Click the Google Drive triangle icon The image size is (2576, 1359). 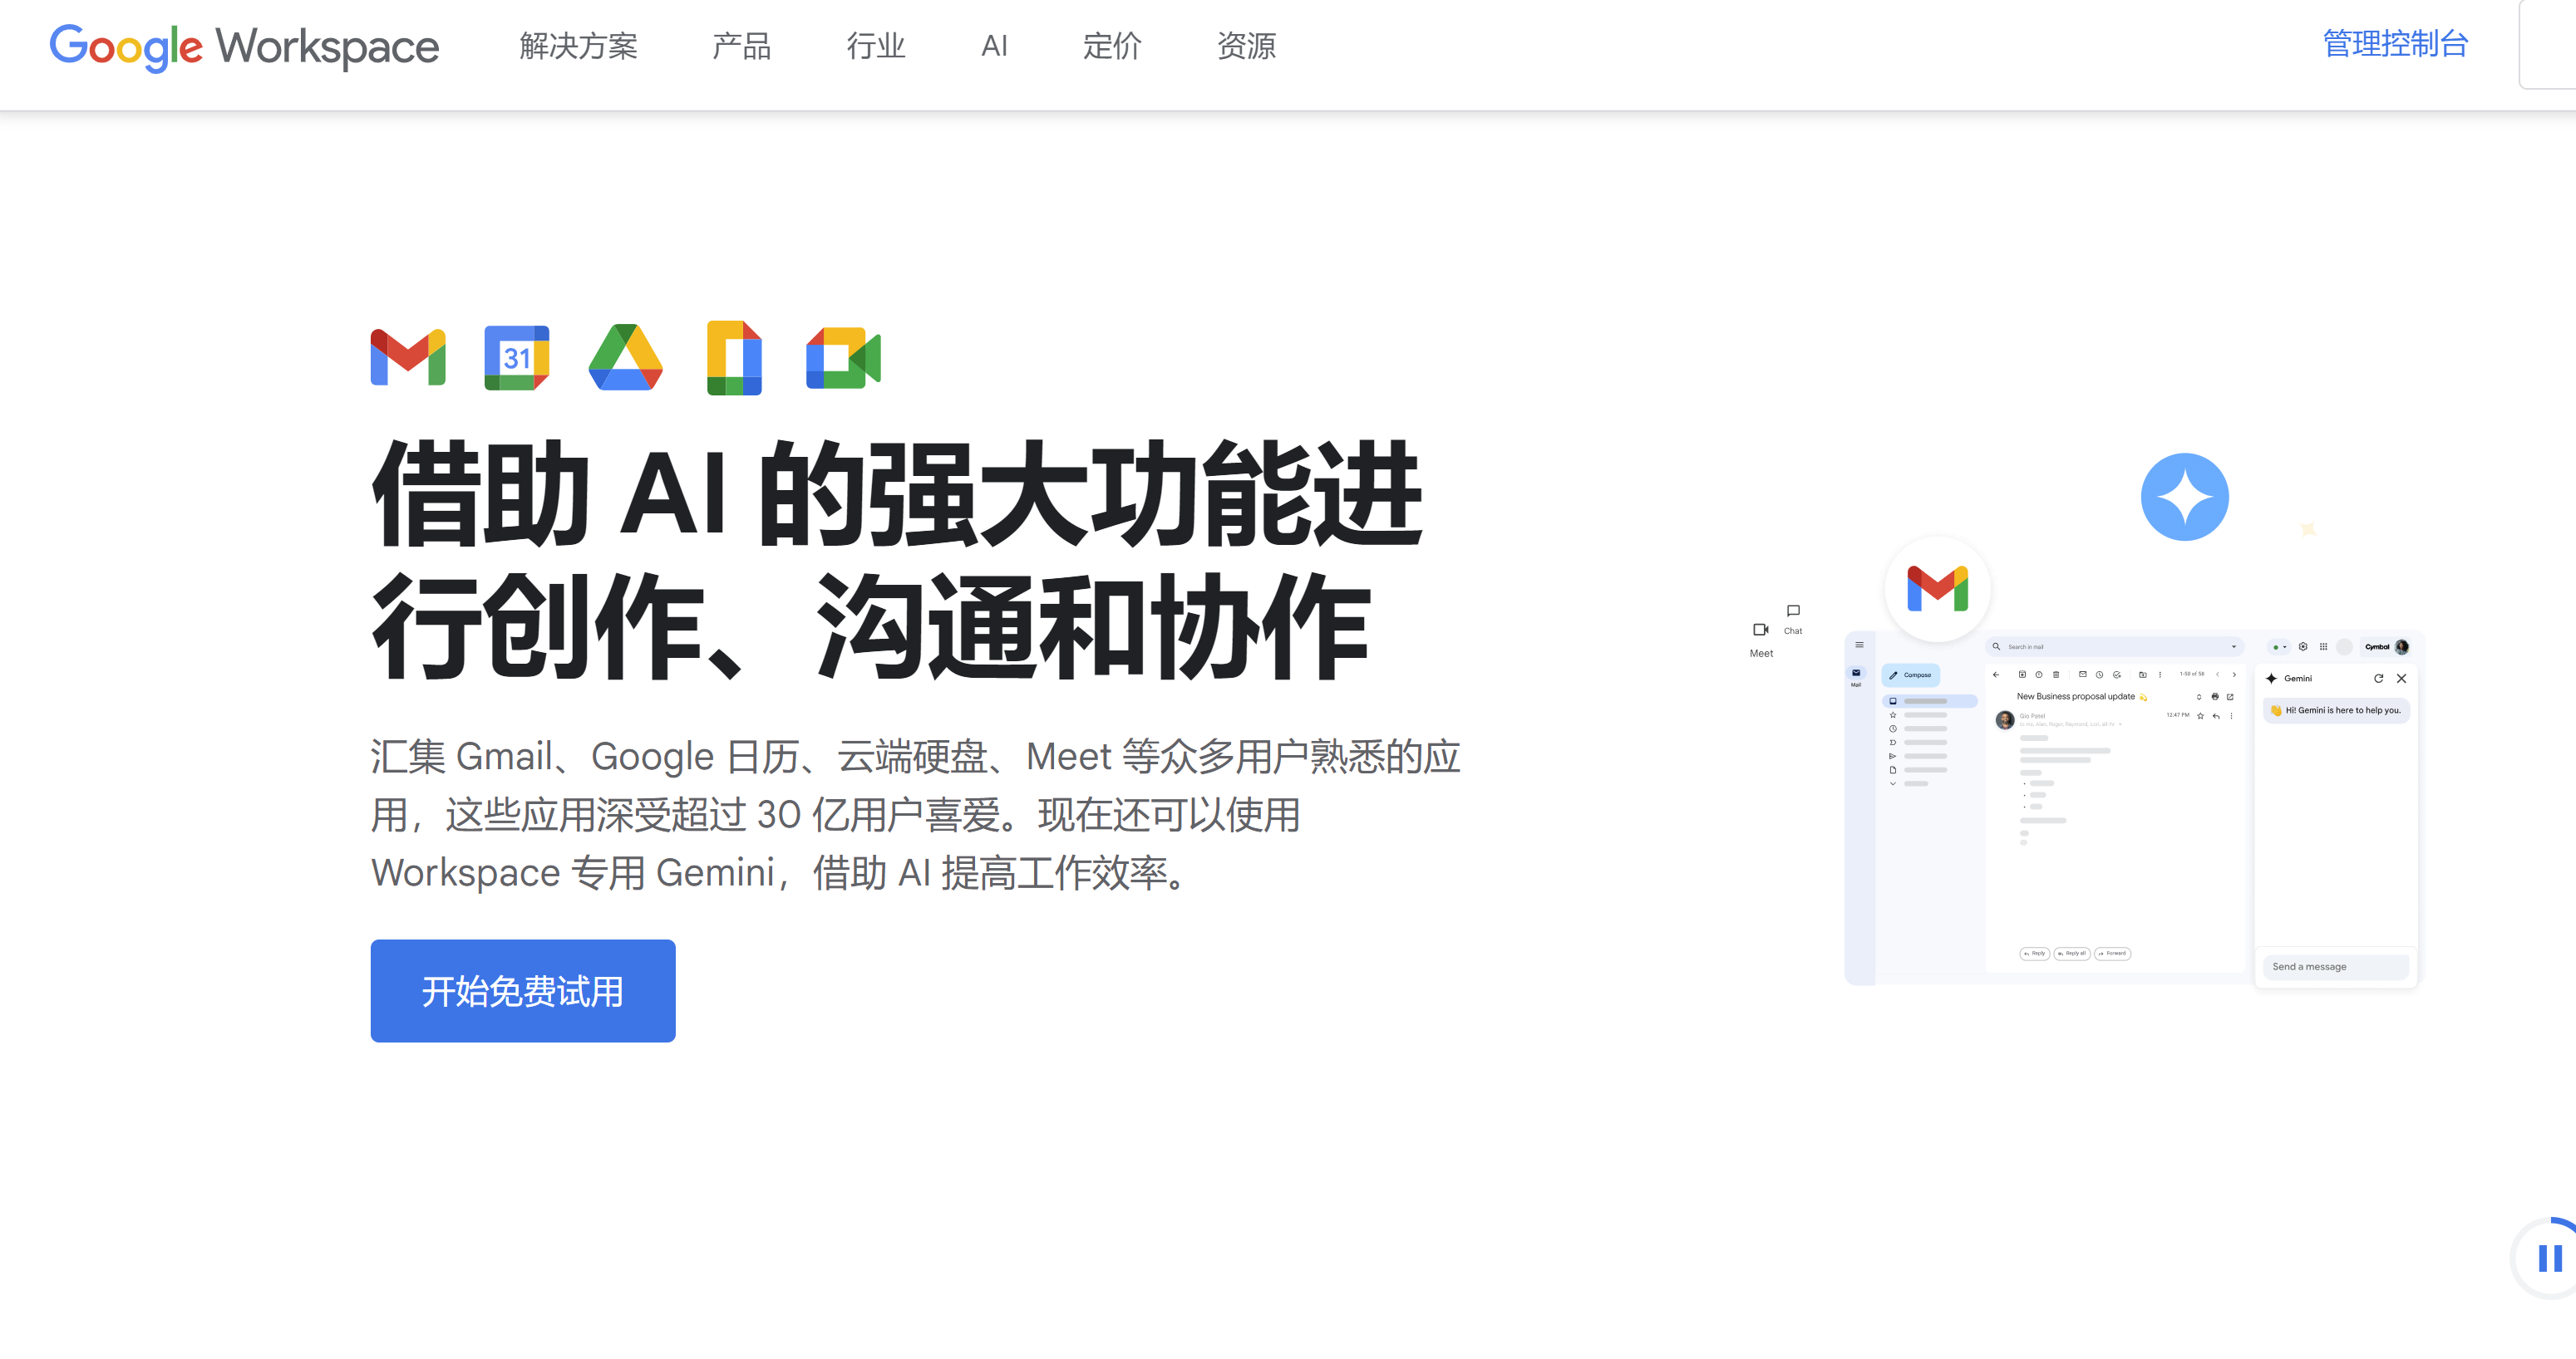(625, 356)
